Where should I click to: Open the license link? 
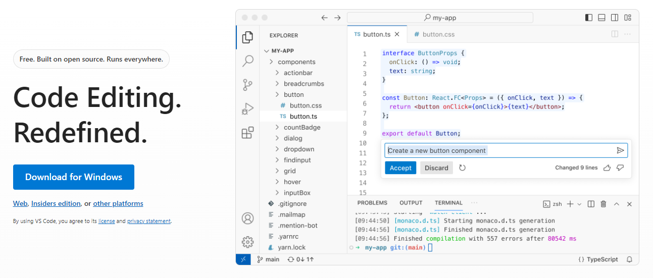point(107,221)
